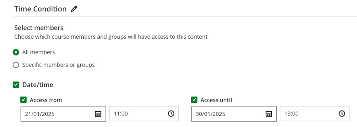Untick the Date/time checkbox
357x127 pixels.
[16, 85]
